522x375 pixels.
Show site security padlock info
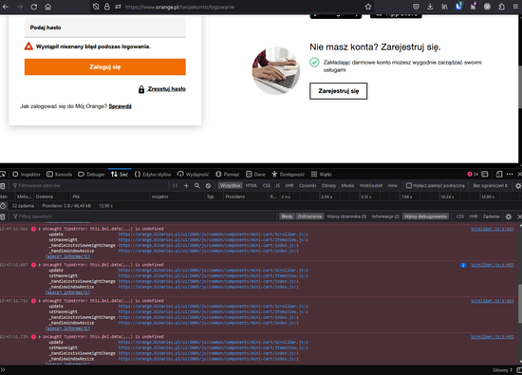107,7
